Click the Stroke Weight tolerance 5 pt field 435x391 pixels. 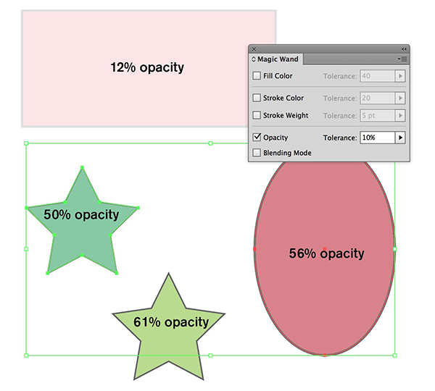[x=378, y=116]
